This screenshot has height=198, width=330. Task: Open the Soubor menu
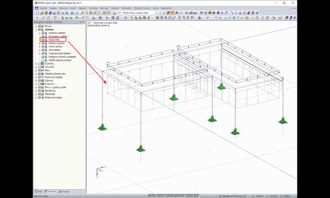coord(43,8)
